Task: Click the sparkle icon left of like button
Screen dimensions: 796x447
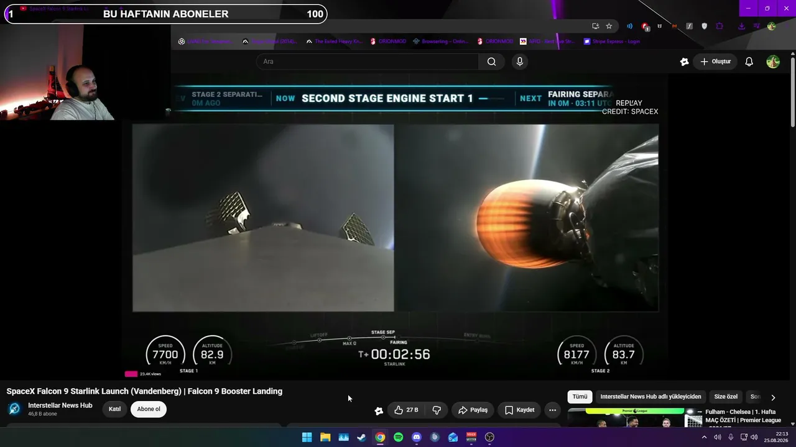Action: pos(379,410)
